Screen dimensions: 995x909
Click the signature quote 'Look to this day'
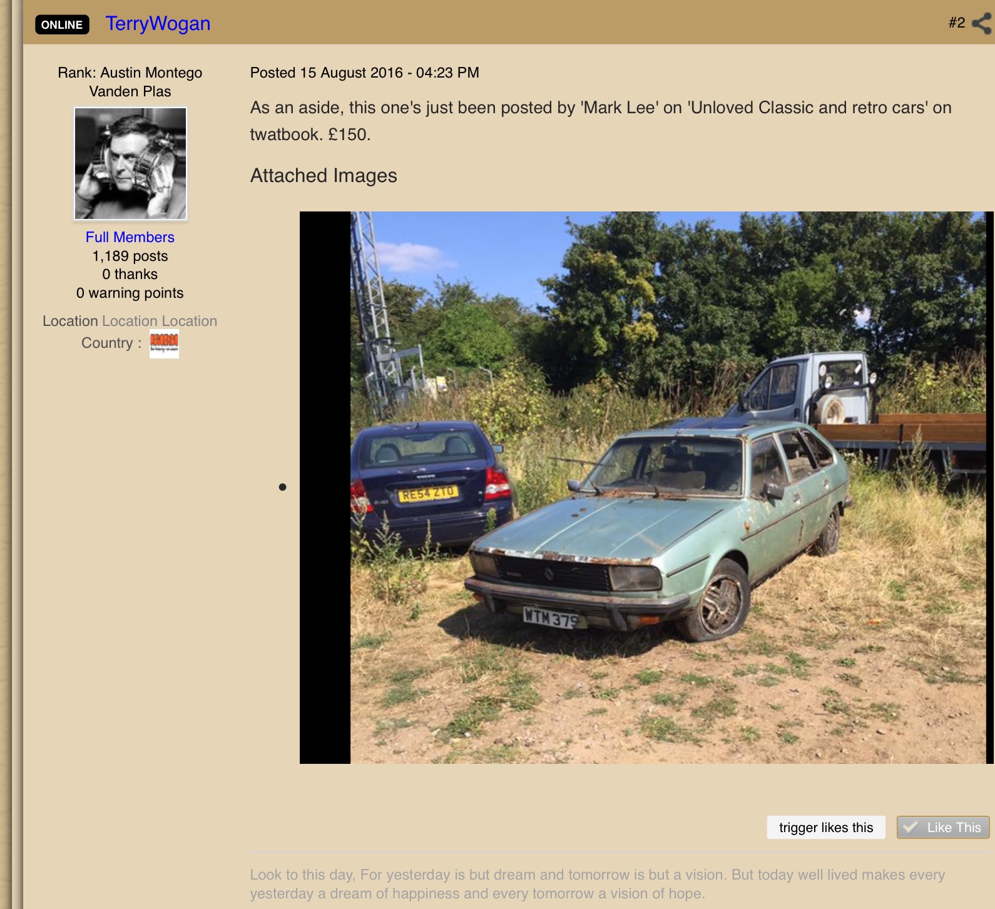(x=598, y=884)
